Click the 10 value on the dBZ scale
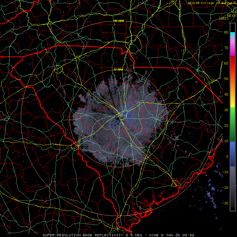Viewport: 237px width, 237px height. tap(226, 141)
